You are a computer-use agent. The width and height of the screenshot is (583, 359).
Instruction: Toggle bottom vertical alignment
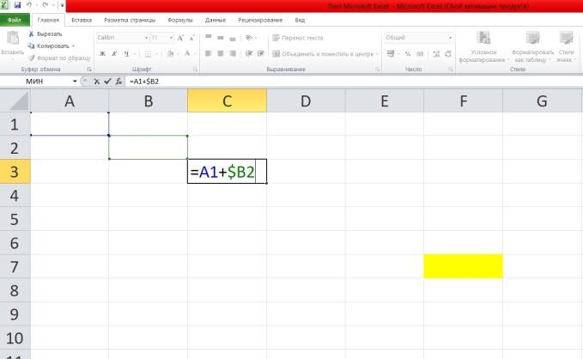coord(233,38)
